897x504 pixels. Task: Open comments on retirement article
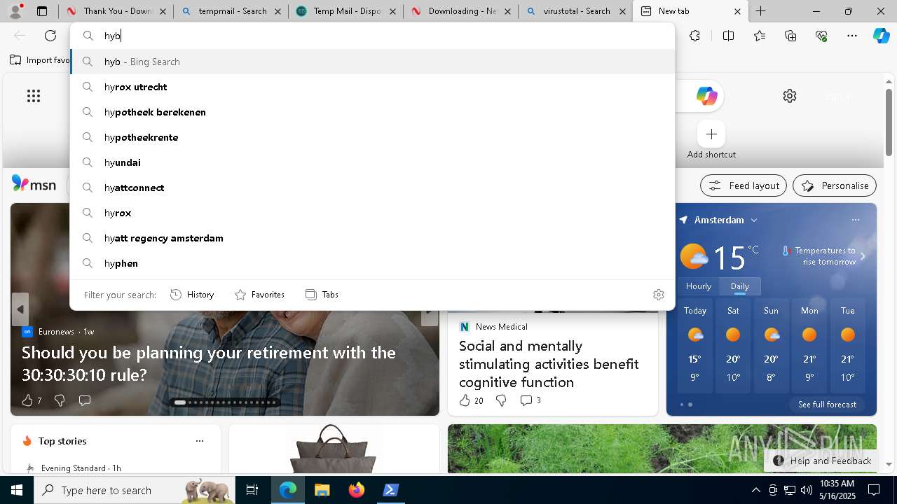click(85, 400)
